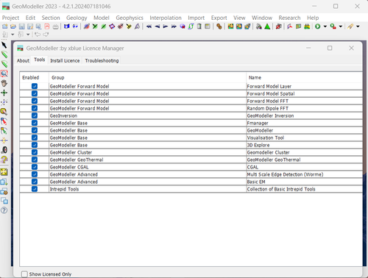Screen dimensions: 368x278
Task: Disable the Forward Model Layer checkbox
Action: point(35,86)
